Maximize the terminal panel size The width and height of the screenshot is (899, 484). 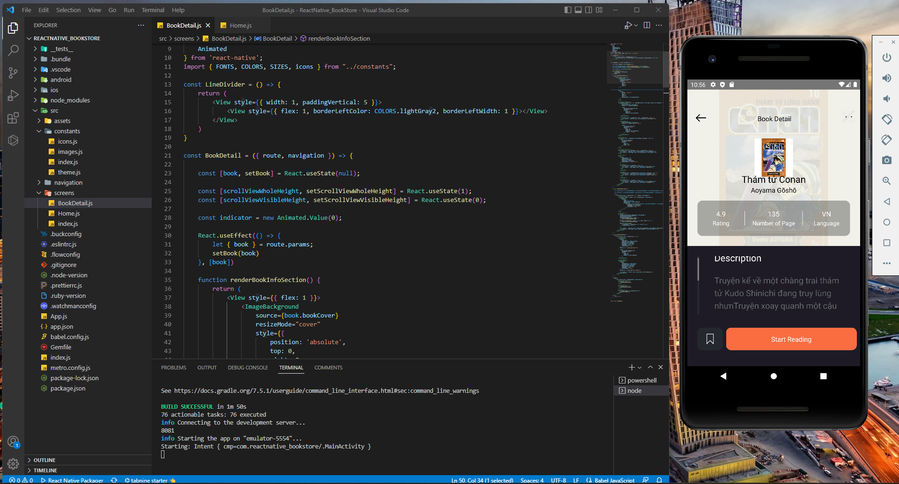650,368
